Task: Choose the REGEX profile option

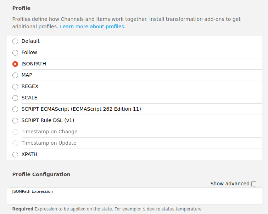Action: coord(15,87)
